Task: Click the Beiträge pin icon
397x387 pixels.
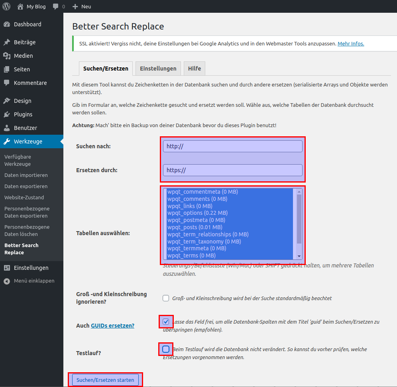Action: click(x=7, y=42)
